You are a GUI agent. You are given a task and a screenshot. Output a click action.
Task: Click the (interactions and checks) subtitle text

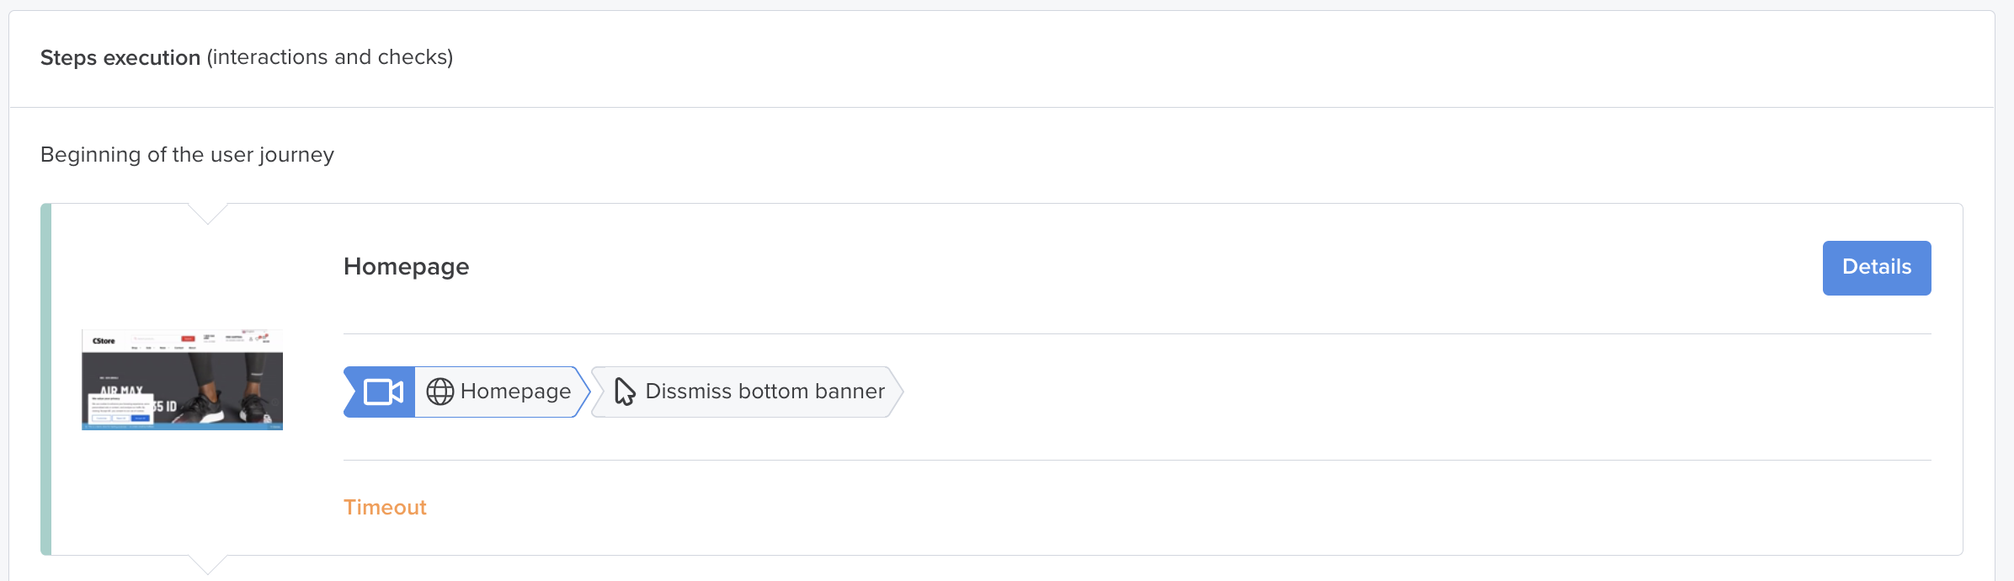point(330,57)
